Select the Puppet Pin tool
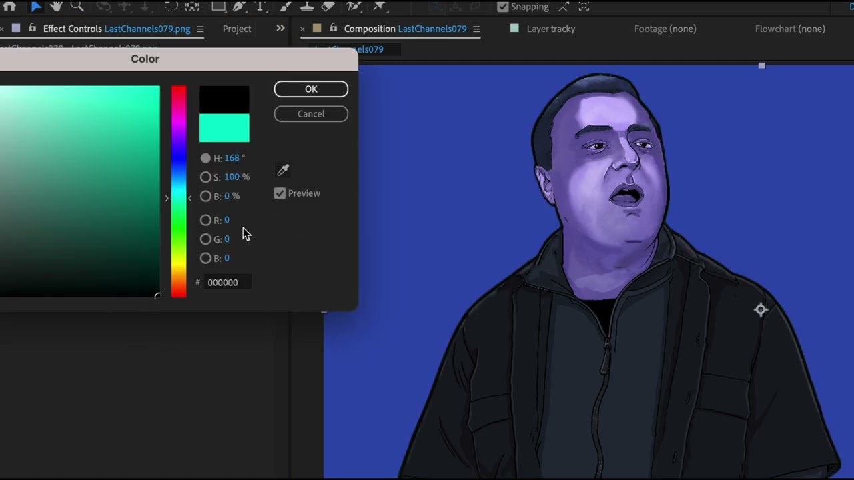Screen dimensions: 854x480 coord(379,6)
